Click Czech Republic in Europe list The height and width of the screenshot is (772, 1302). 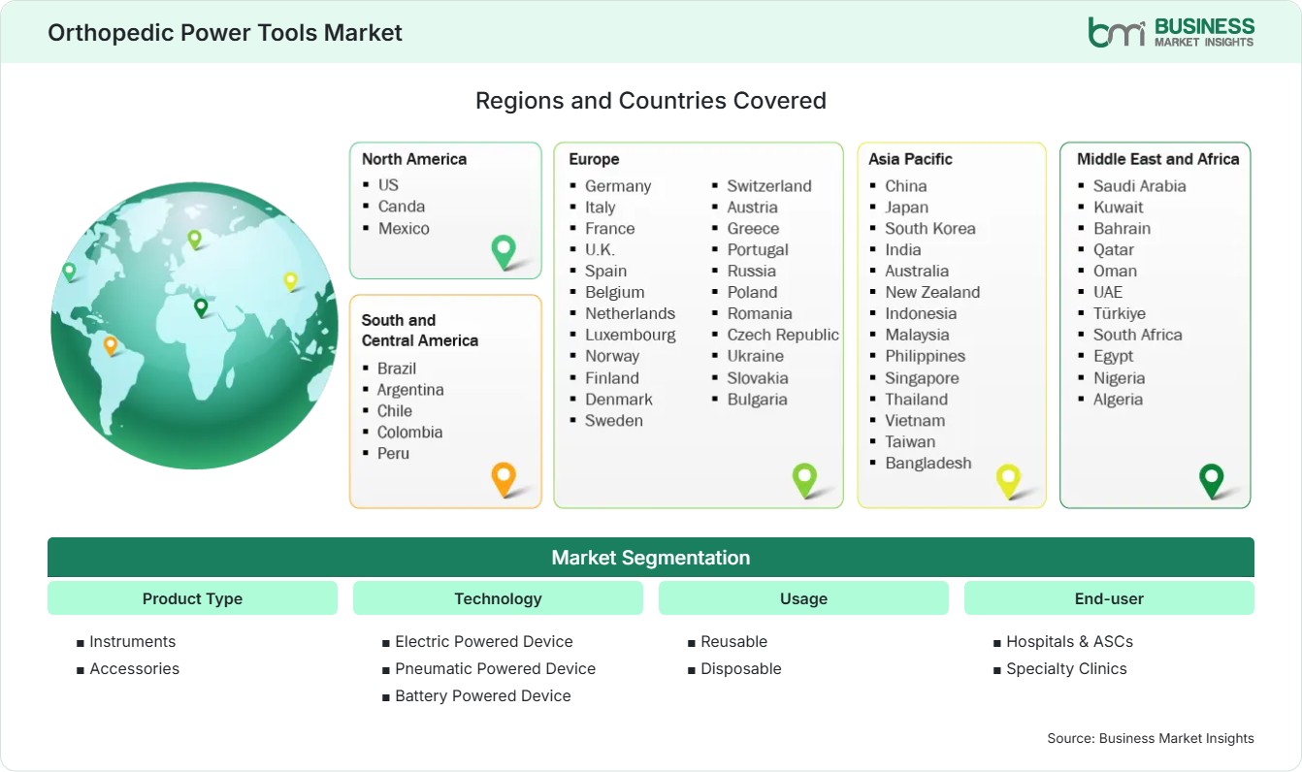coord(783,336)
